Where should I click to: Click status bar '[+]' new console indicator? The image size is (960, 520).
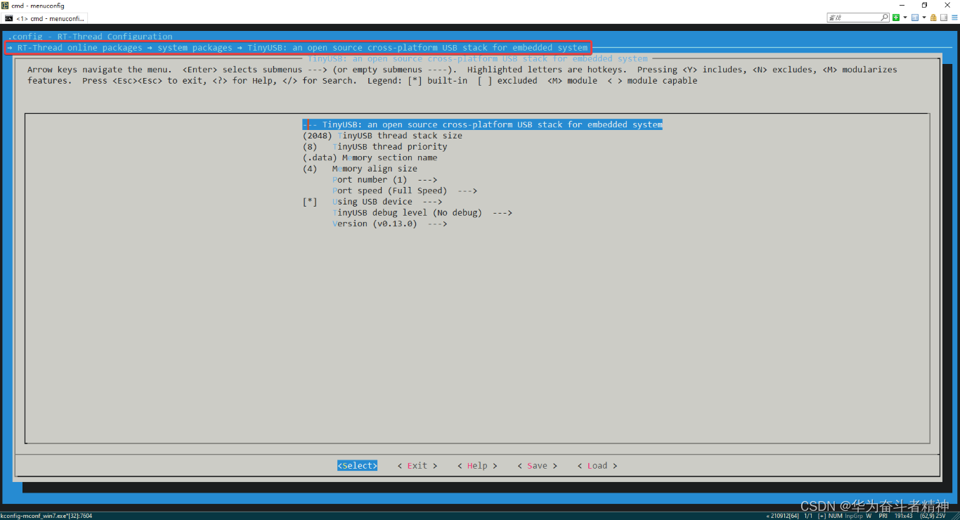822,516
